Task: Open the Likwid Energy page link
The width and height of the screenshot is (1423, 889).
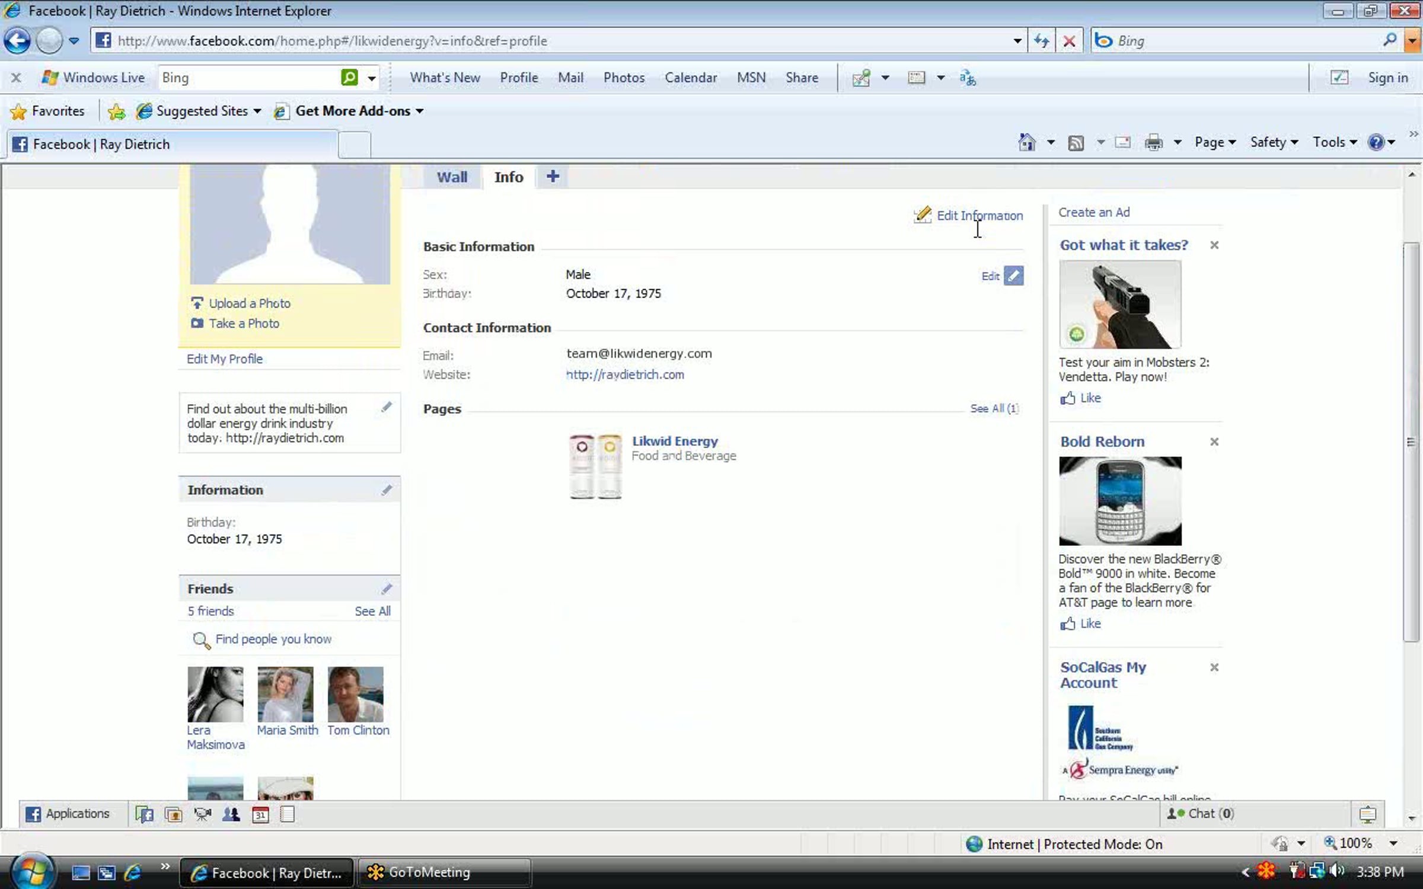Action: [675, 441]
